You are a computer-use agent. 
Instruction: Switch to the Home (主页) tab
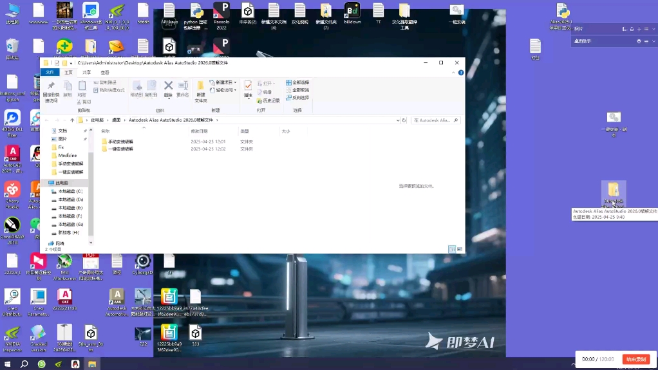pyautogui.click(x=68, y=72)
